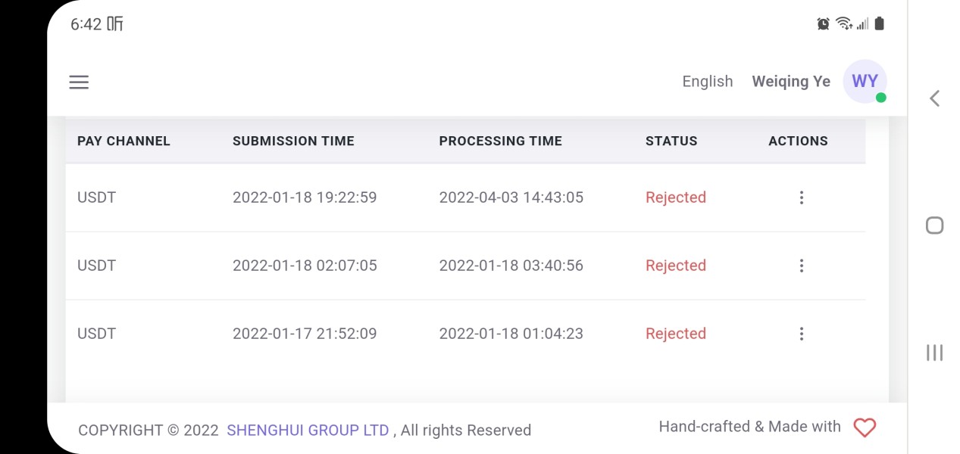Viewport: 960px width, 454px height.
Task: Click the Status column header
Action: tap(671, 141)
